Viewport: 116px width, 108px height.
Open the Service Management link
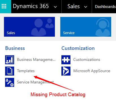(x=35, y=82)
